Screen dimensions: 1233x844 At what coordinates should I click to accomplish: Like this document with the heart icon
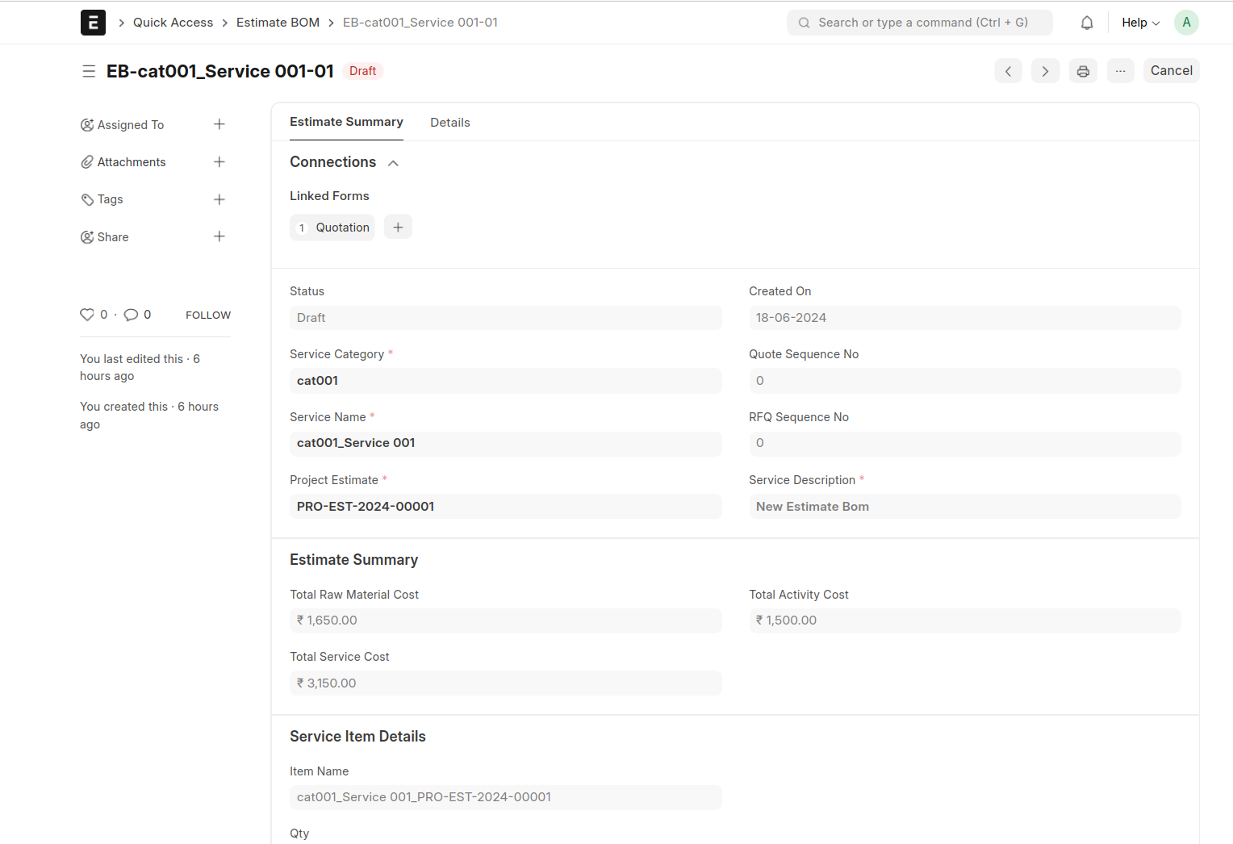point(87,315)
